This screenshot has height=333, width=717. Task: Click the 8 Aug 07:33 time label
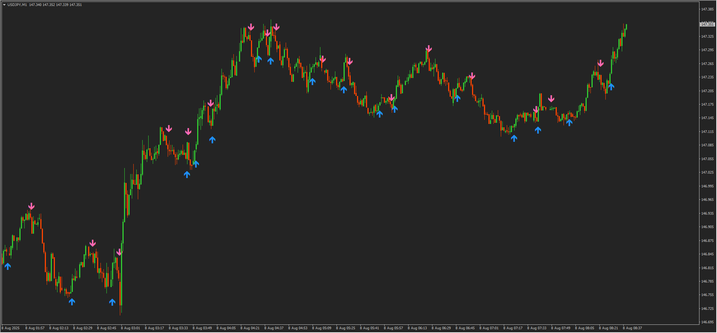coord(537,329)
